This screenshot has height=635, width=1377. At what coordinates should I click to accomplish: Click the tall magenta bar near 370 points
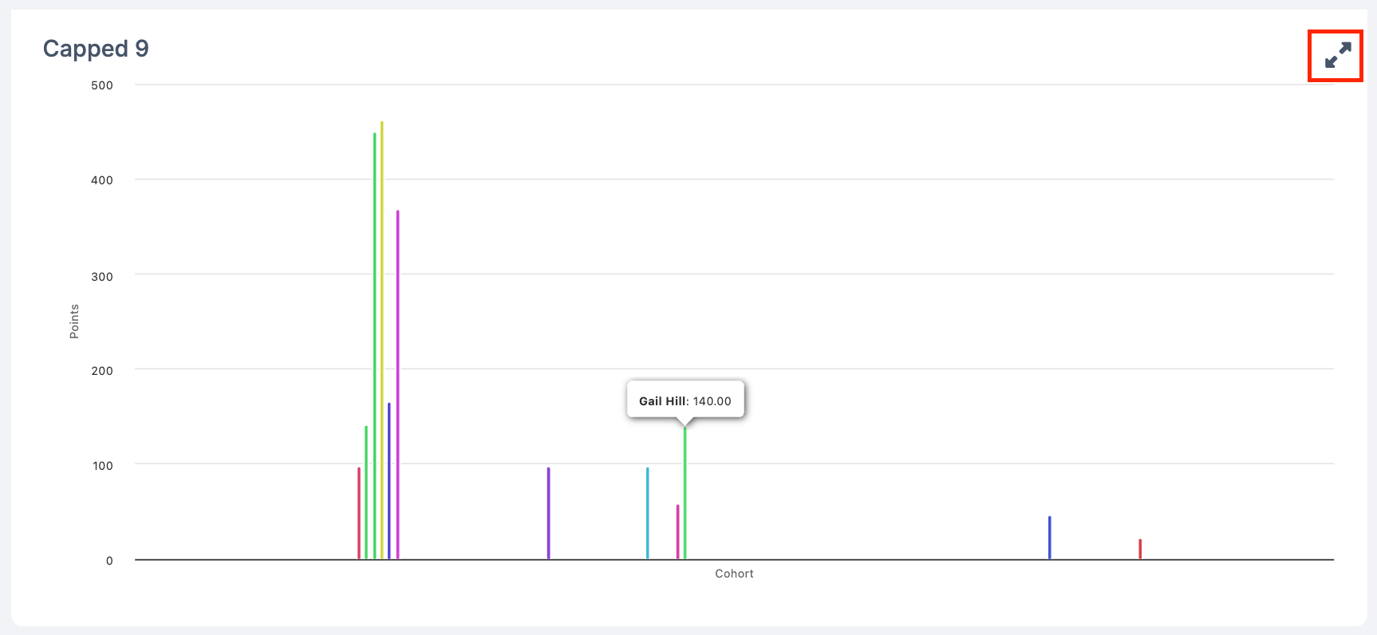pos(398,383)
